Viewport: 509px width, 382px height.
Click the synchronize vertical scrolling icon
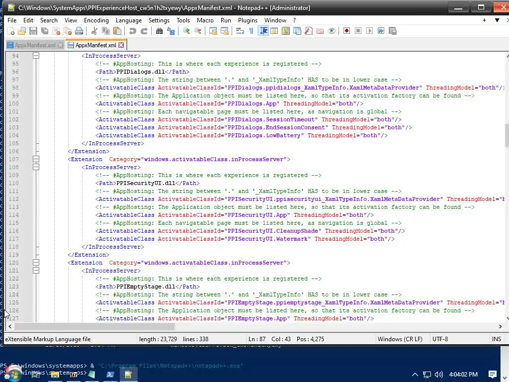(213, 31)
